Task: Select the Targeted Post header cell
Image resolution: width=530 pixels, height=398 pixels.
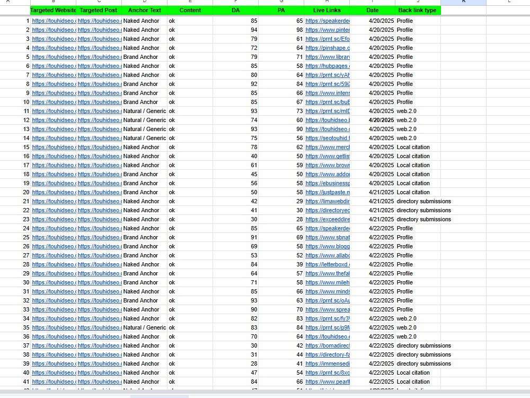Action: coord(99,10)
